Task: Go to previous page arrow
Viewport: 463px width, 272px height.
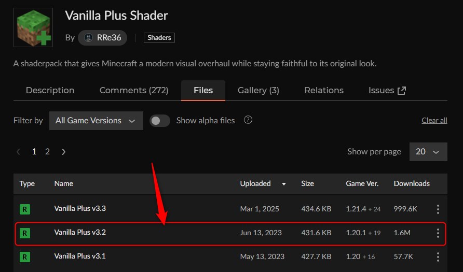Action: pyautogui.click(x=18, y=152)
